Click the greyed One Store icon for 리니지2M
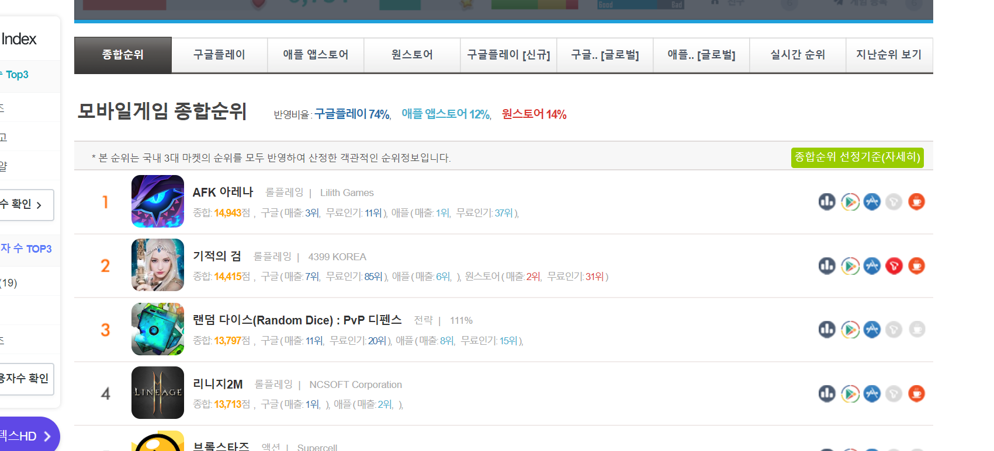 (893, 394)
